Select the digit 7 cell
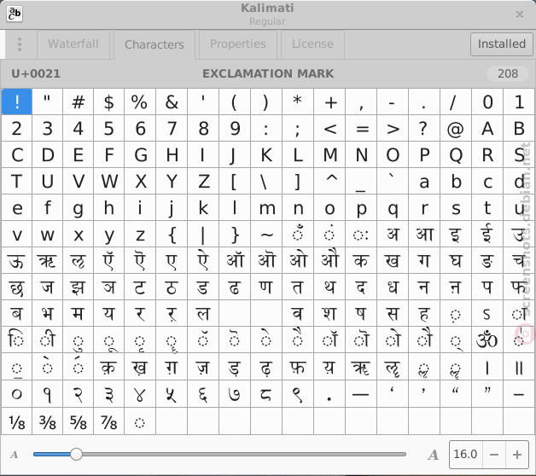This screenshot has width=536, height=476. (172, 128)
